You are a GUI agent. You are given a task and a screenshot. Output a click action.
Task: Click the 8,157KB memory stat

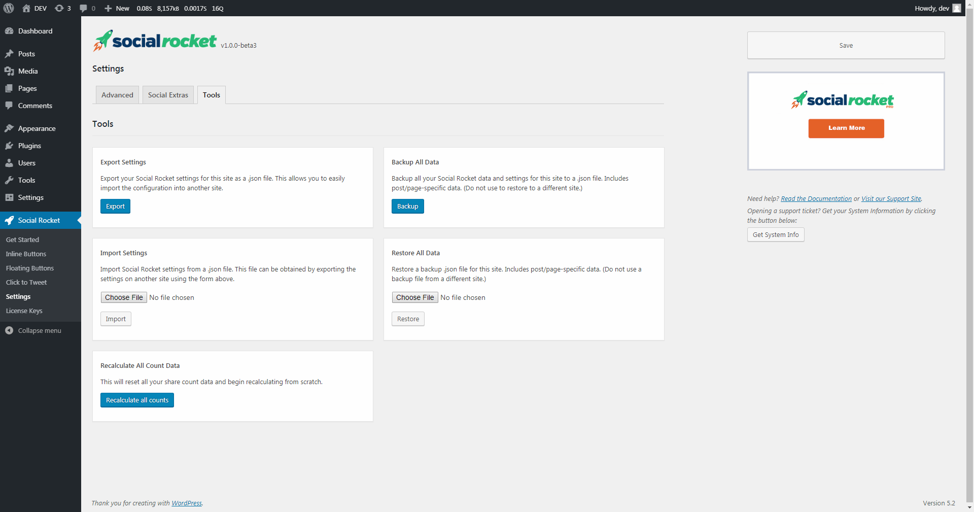point(168,8)
